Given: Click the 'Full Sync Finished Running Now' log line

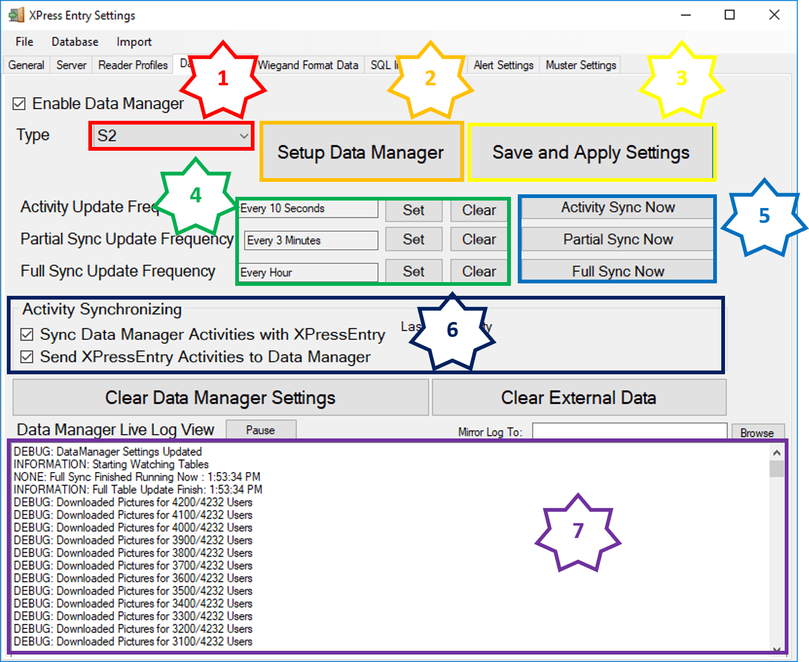Looking at the screenshot, I should coord(137,477).
